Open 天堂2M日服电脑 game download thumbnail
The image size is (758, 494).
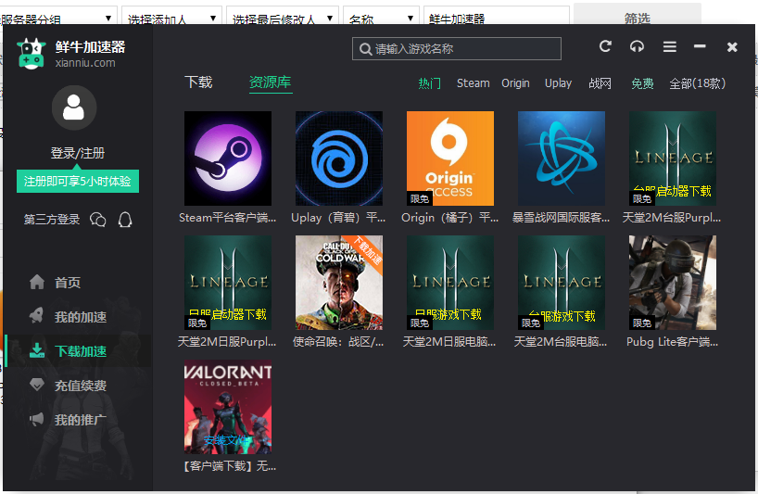(x=450, y=283)
